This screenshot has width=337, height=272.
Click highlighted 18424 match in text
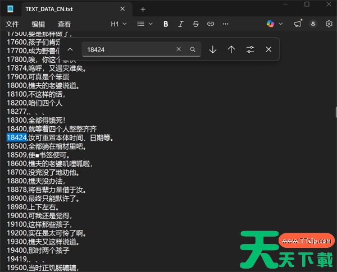coord(17,137)
